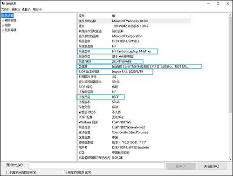The image size is (233, 176).
Task: Select the 主板版本 row label
Action: pyautogui.click(x=84, y=102)
